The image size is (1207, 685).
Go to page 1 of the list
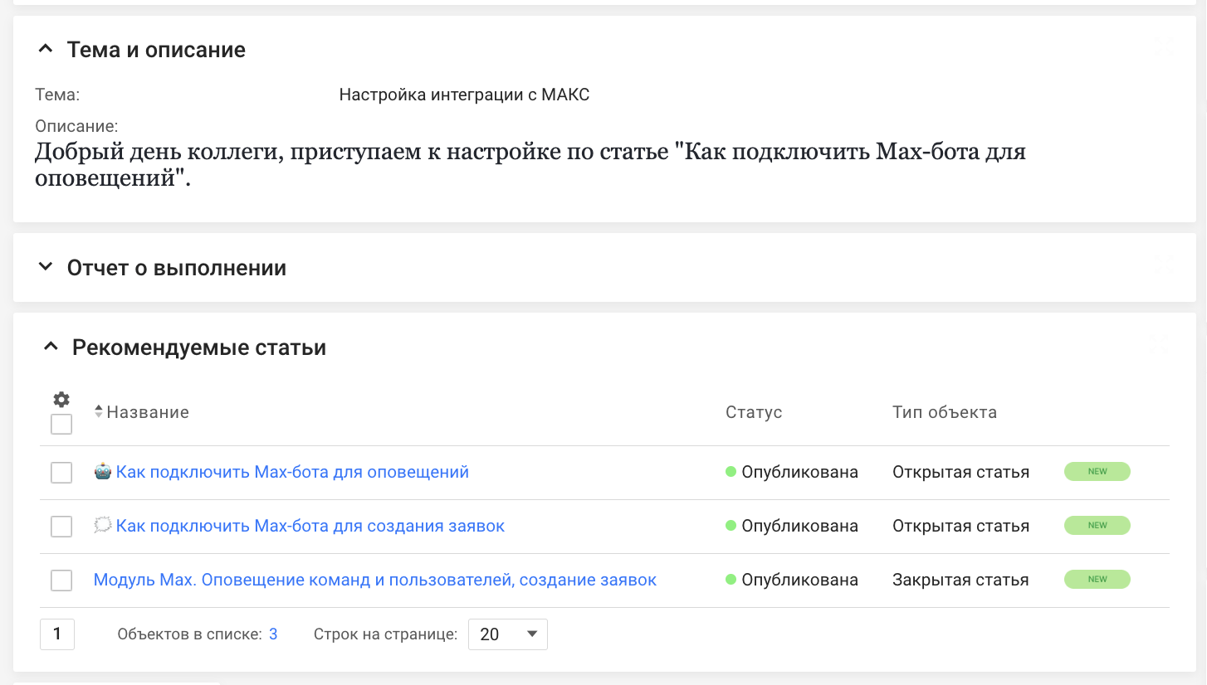[x=57, y=634]
